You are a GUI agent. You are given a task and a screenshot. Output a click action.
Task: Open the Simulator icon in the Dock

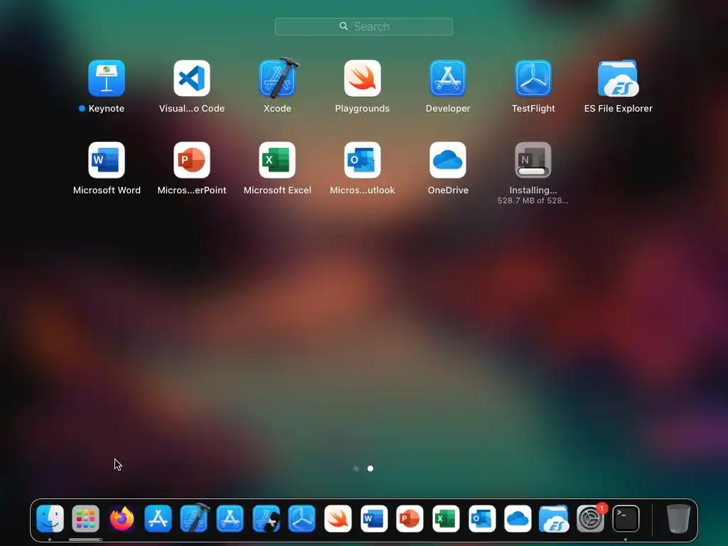tap(266, 518)
